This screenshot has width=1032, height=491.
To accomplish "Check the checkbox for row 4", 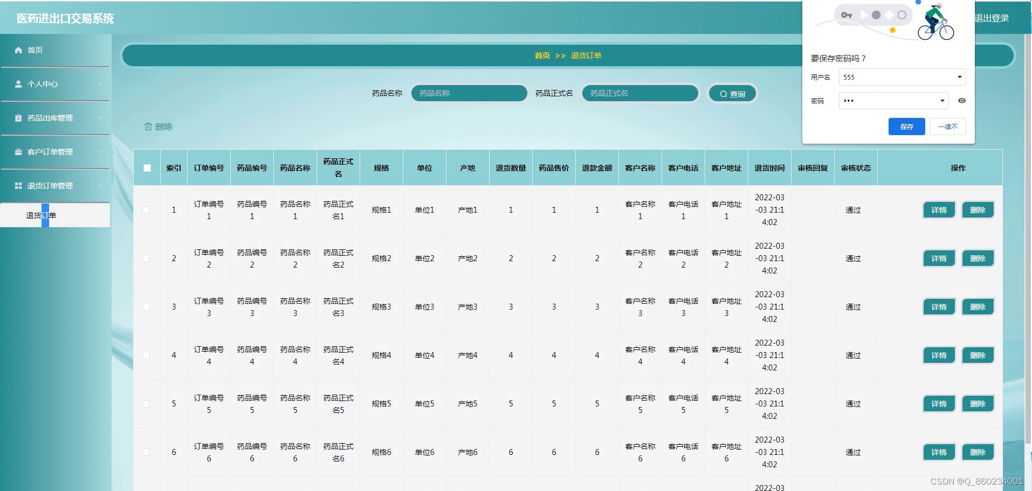I will [146, 355].
